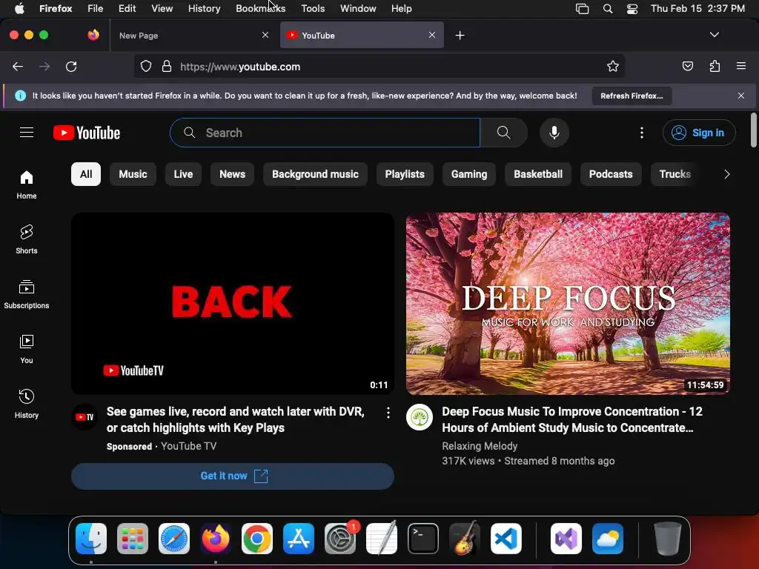759x569 pixels.
Task: Open the Tools menu
Action: pos(313,9)
